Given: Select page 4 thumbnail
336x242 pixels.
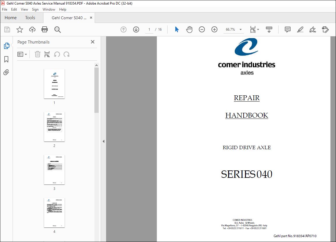Looking at the screenshot, I should point(54,213).
